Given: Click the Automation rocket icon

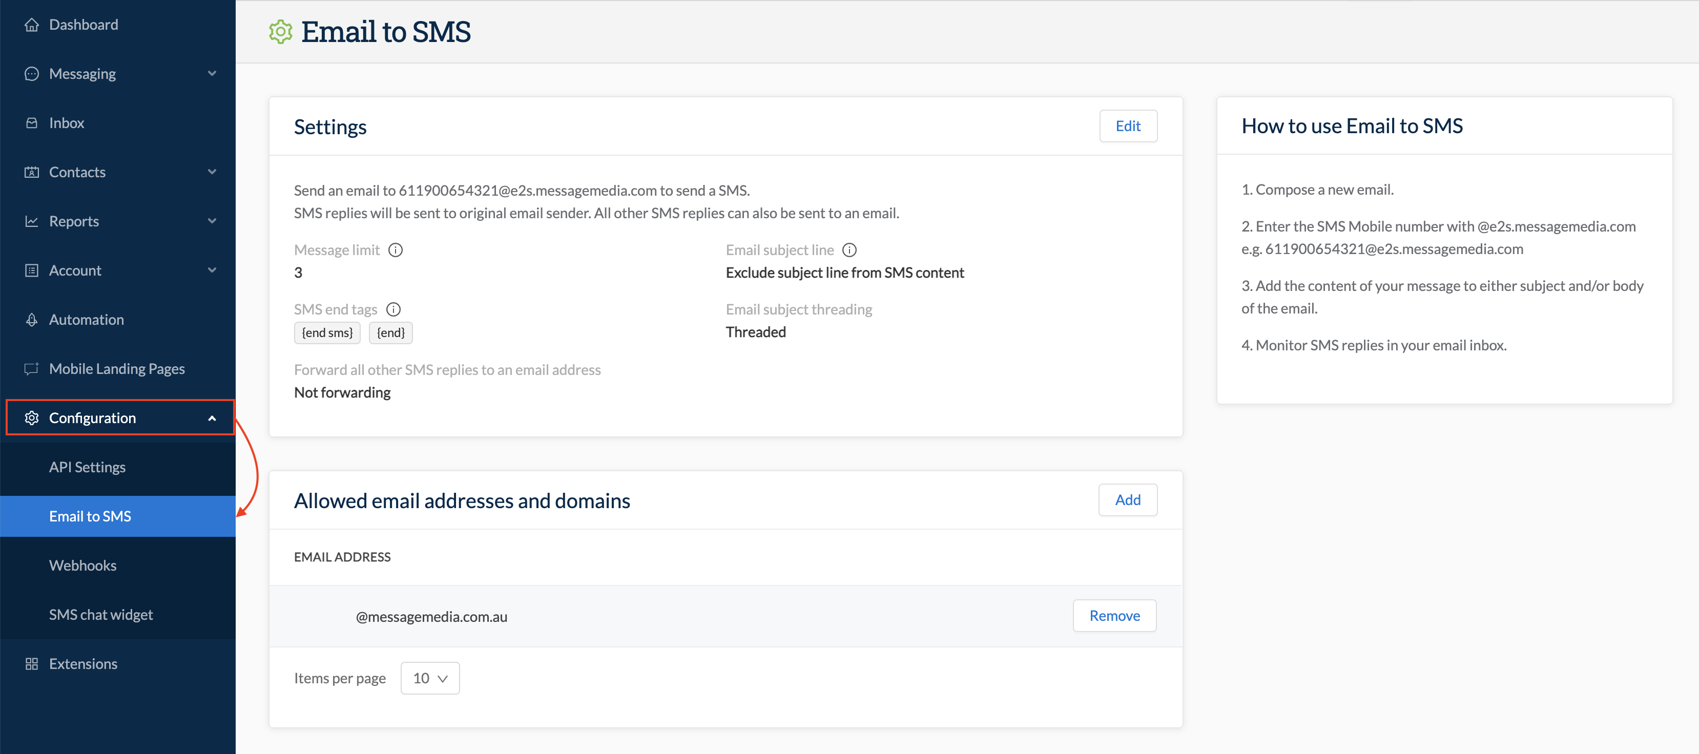Looking at the screenshot, I should (x=31, y=320).
